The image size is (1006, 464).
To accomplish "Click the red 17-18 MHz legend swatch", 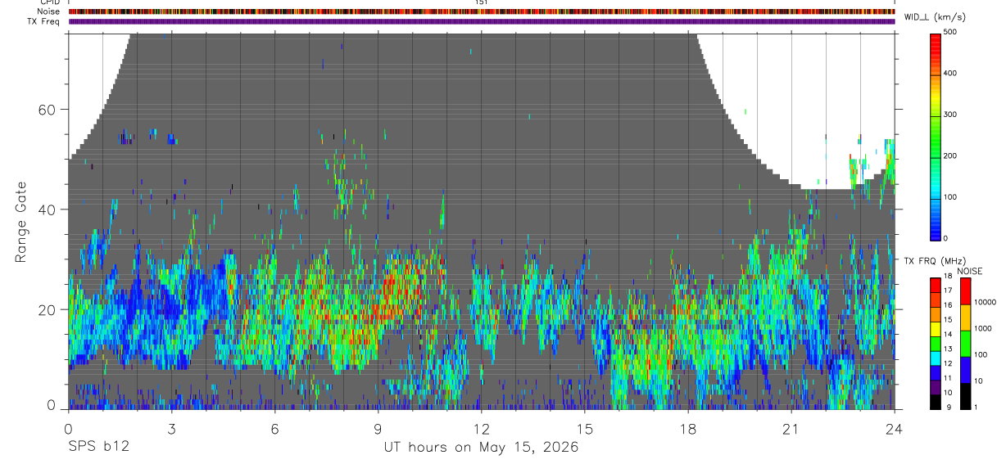I will point(936,286).
